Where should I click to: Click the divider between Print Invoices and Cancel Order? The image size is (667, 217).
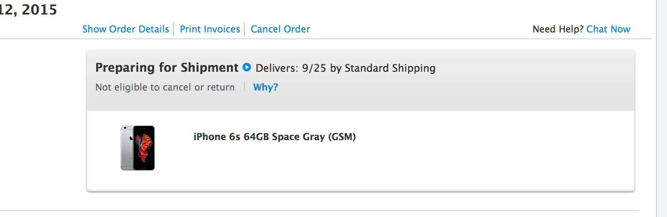(244, 29)
